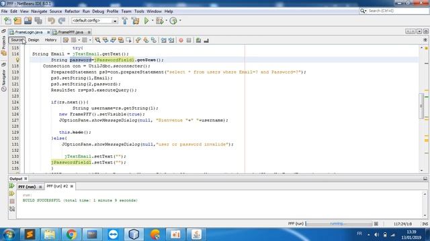
Task: Open the Tools menu
Action: tap(139, 11)
